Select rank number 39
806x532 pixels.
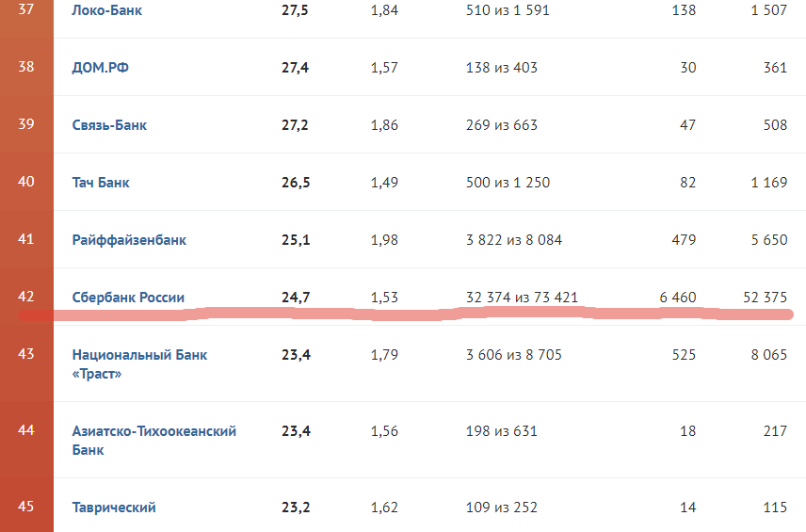click(26, 124)
